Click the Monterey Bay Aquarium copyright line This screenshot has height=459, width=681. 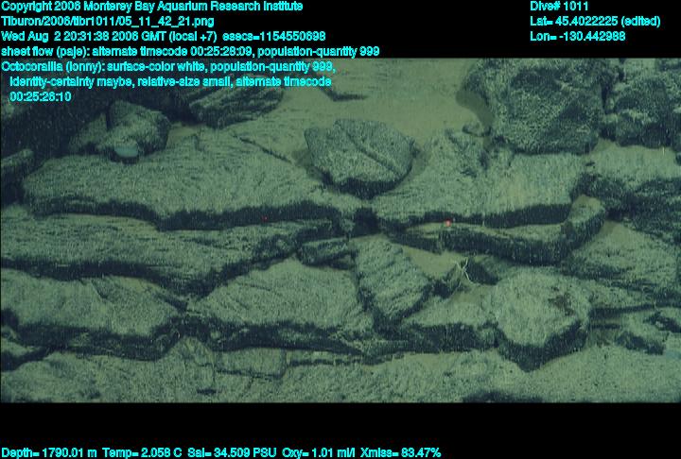pyautogui.click(x=151, y=6)
